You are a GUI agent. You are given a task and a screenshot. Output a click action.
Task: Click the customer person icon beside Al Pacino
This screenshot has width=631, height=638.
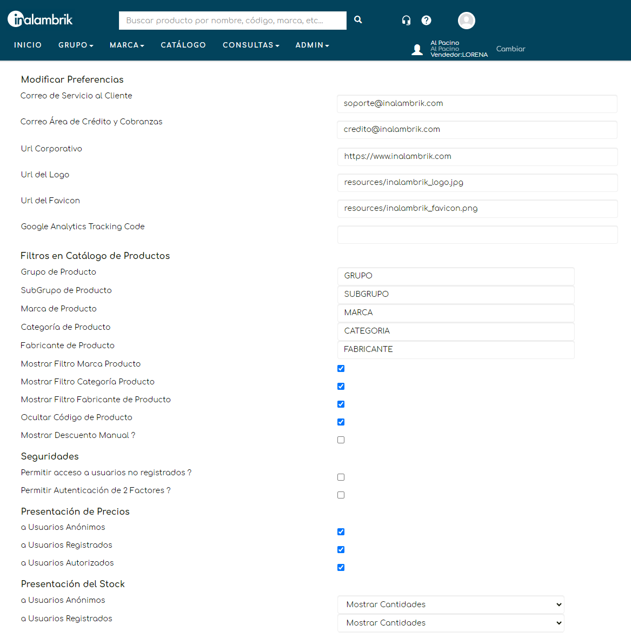click(417, 50)
